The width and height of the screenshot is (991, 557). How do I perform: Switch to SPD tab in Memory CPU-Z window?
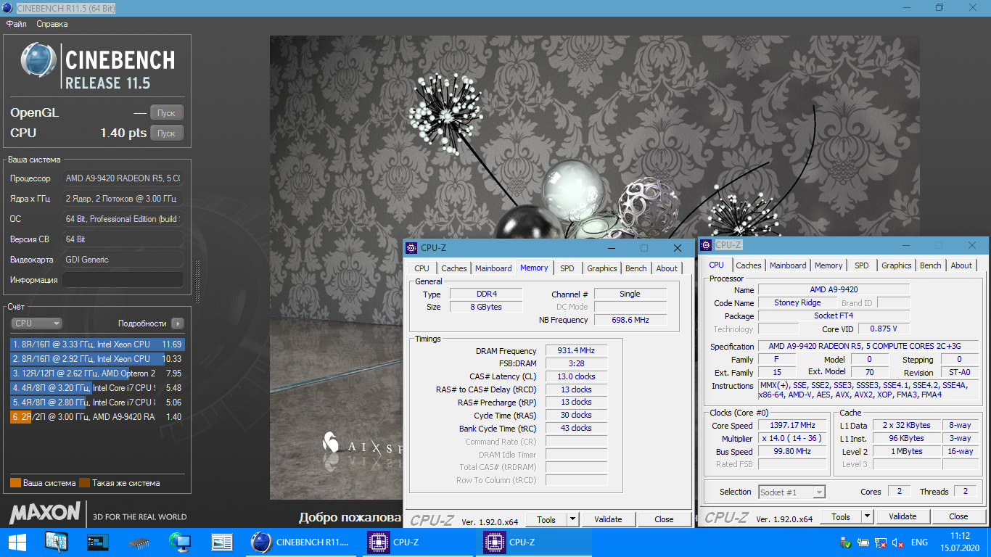tap(567, 268)
